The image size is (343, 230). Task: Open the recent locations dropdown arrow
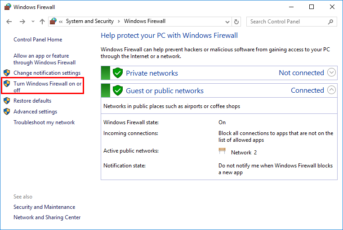click(x=33, y=22)
